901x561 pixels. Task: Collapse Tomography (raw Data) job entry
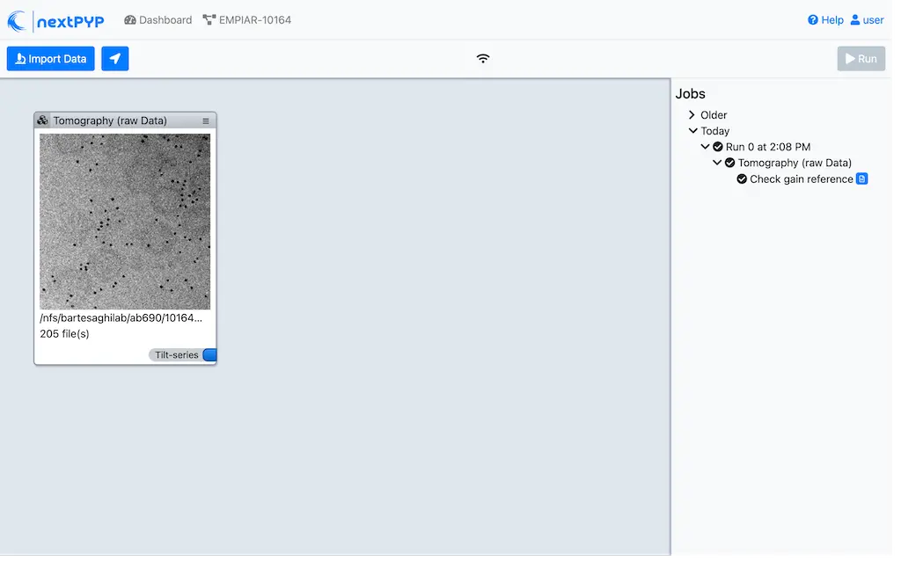[x=718, y=163]
